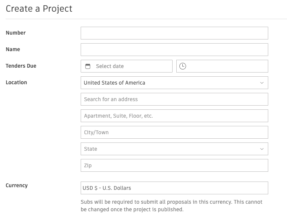Focus the project Name input field
Screen dimensions: 287x215
(174, 50)
